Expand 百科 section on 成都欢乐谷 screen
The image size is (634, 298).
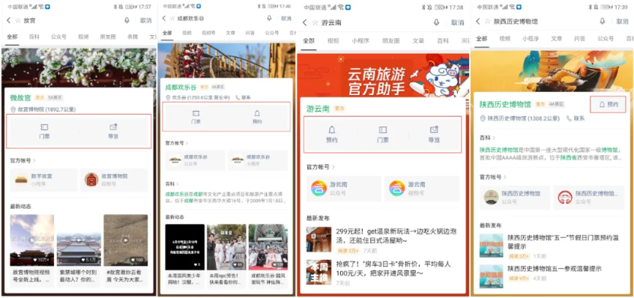click(x=172, y=183)
